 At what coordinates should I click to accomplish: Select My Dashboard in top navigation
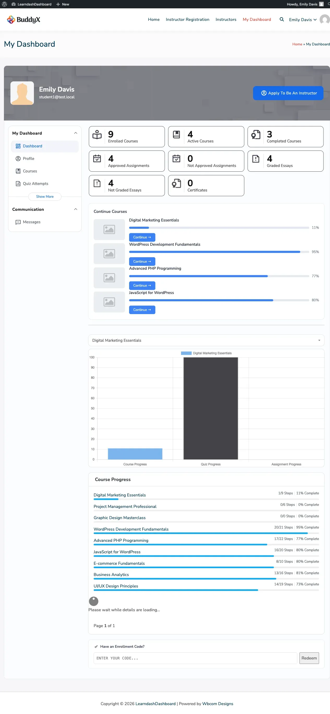pyautogui.click(x=257, y=19)
